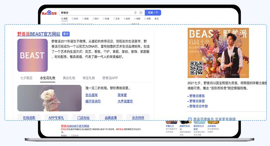This screenshot has width=270, height=146.
Task: Open the 超级写实主义 related item
Action: pos(185,128)
